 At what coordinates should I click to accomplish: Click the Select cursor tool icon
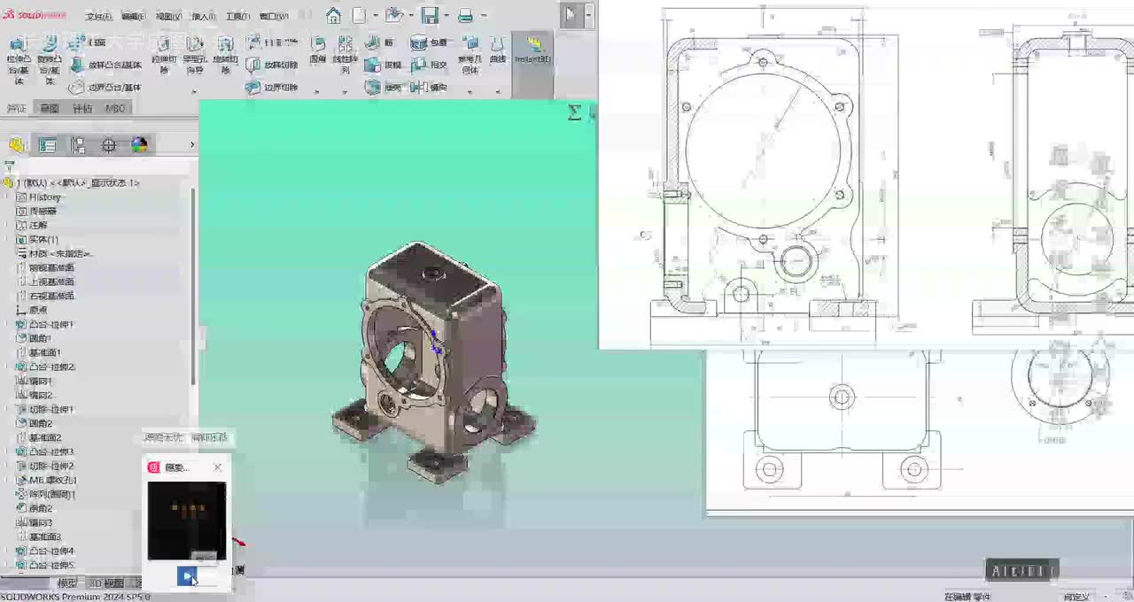pyautogui.click(x=571, y=14)
